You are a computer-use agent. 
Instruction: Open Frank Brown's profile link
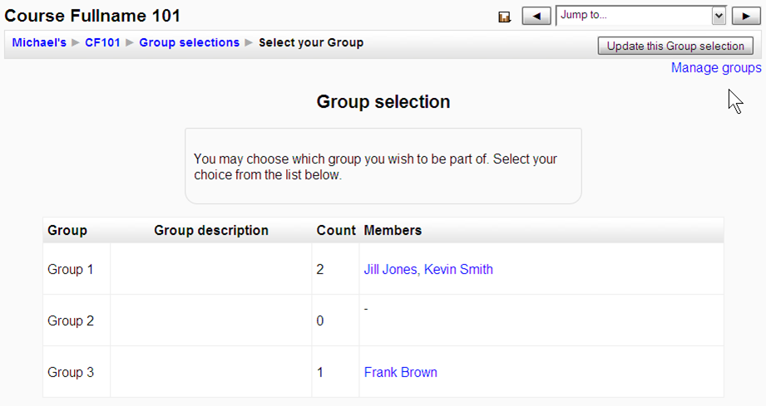point(400,372)
